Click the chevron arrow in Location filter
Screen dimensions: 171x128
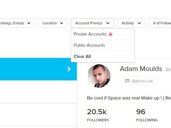(61, 23)
